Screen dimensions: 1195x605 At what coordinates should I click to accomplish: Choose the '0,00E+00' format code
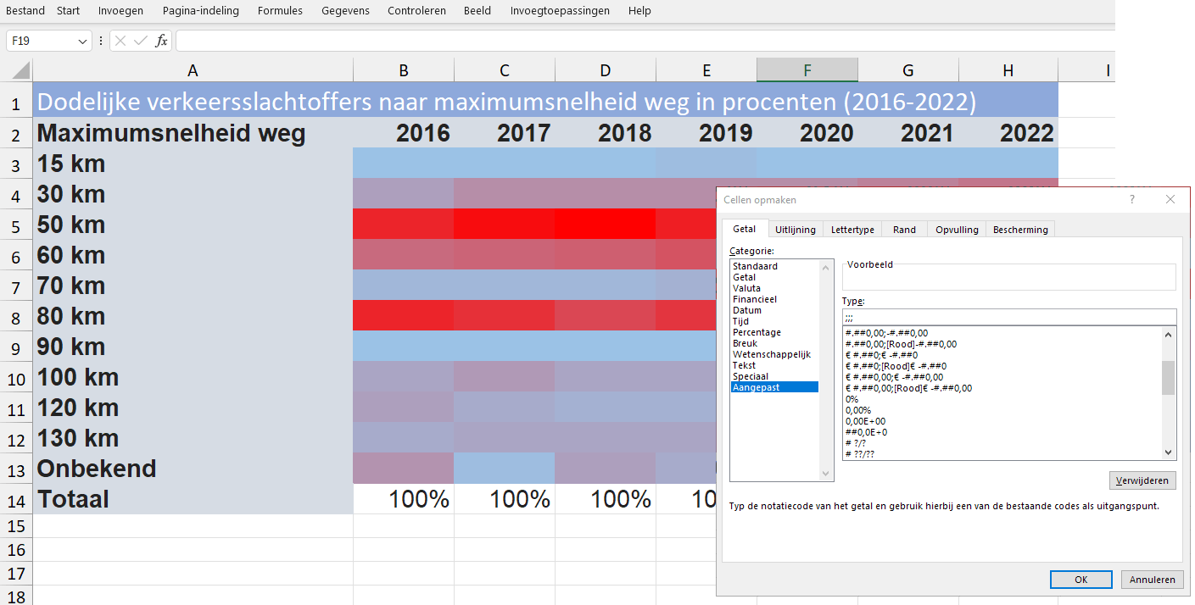click(1002, 421)
